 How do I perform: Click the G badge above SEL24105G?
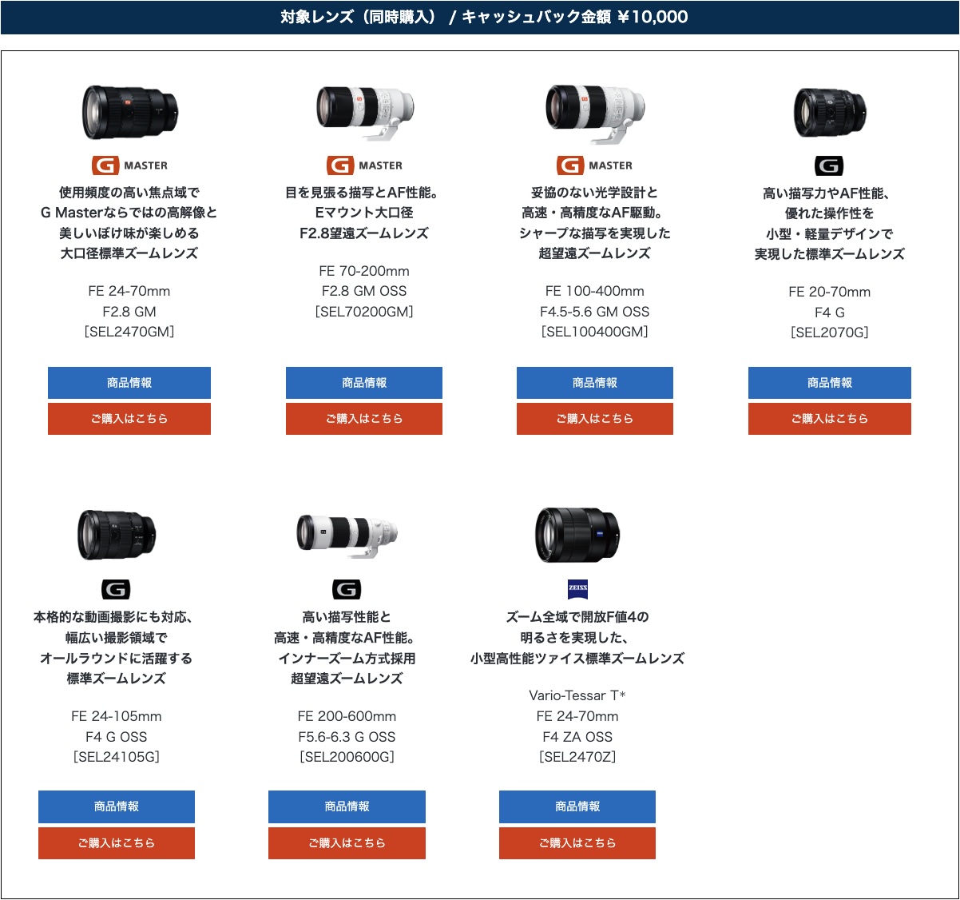coord(116,590)
